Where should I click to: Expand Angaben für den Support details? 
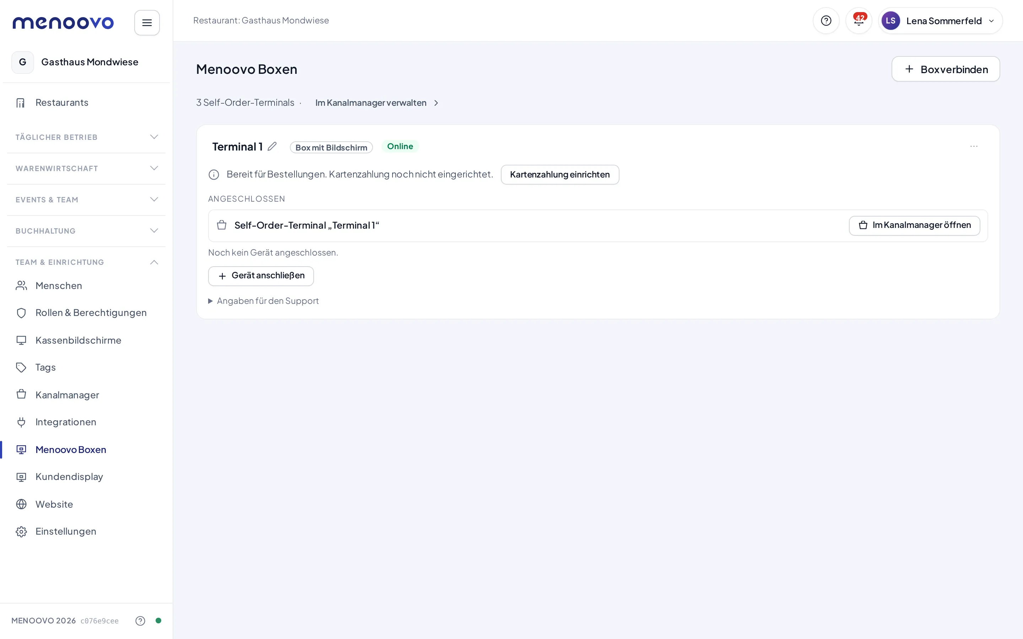263,301
